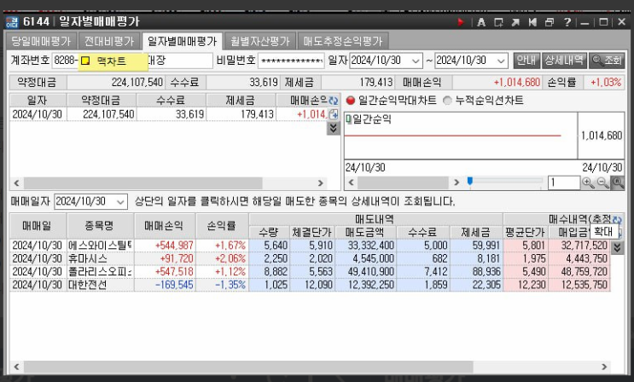Click 매매손익 column header in detail table
634x382 pixels.
(165, 226)
